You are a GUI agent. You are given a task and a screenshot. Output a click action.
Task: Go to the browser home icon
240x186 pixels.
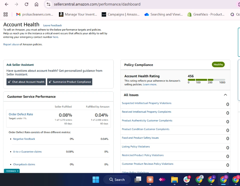[37, 4]
